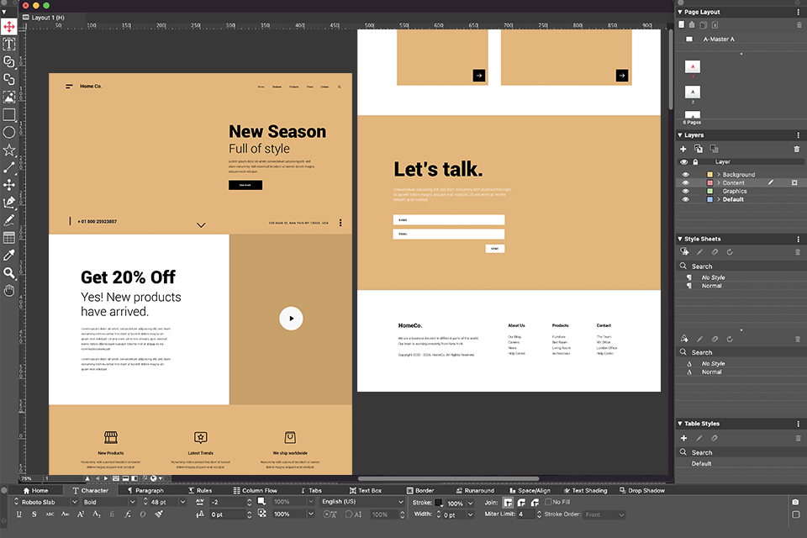This screenshot has height=538, width=807.
Task: Apply Superscript text style
Action: 81,514
